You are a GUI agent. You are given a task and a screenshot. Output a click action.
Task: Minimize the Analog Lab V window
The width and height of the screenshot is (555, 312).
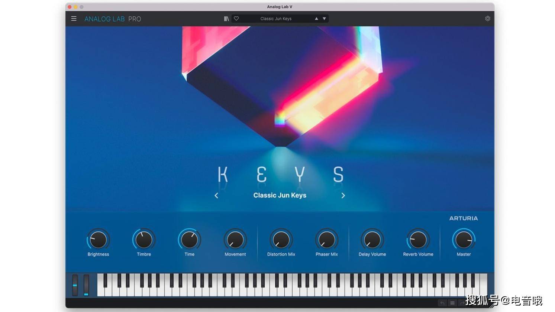[x=75, y=7]
